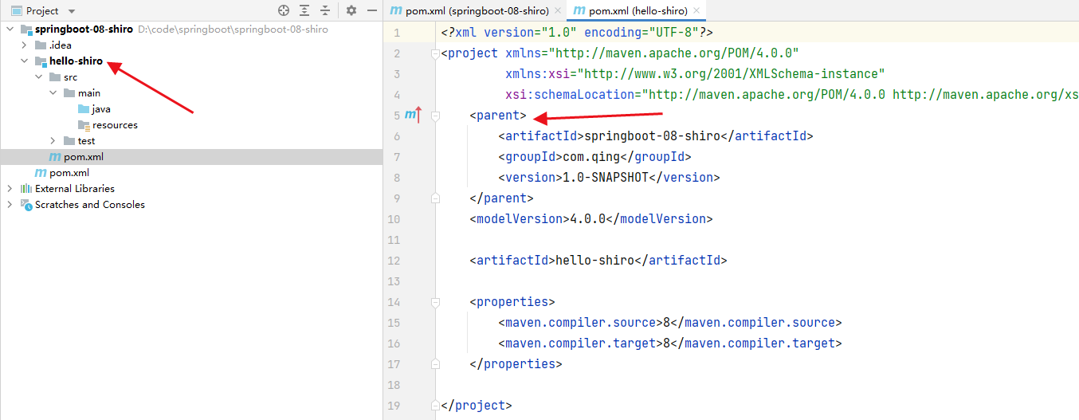The height and width of the screenshot is (420, 1079).
Task: Click the xmlns:xsi attribute on line 3
Action: tap(695, 74)
